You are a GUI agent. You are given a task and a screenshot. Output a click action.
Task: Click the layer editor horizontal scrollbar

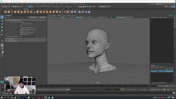[159, 83]
